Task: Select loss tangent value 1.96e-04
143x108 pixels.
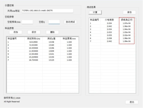Action: click(126, 26)
